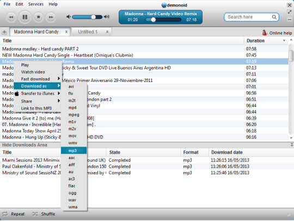
Task: Choose Watch video in context menu
Action: [37, 72]
